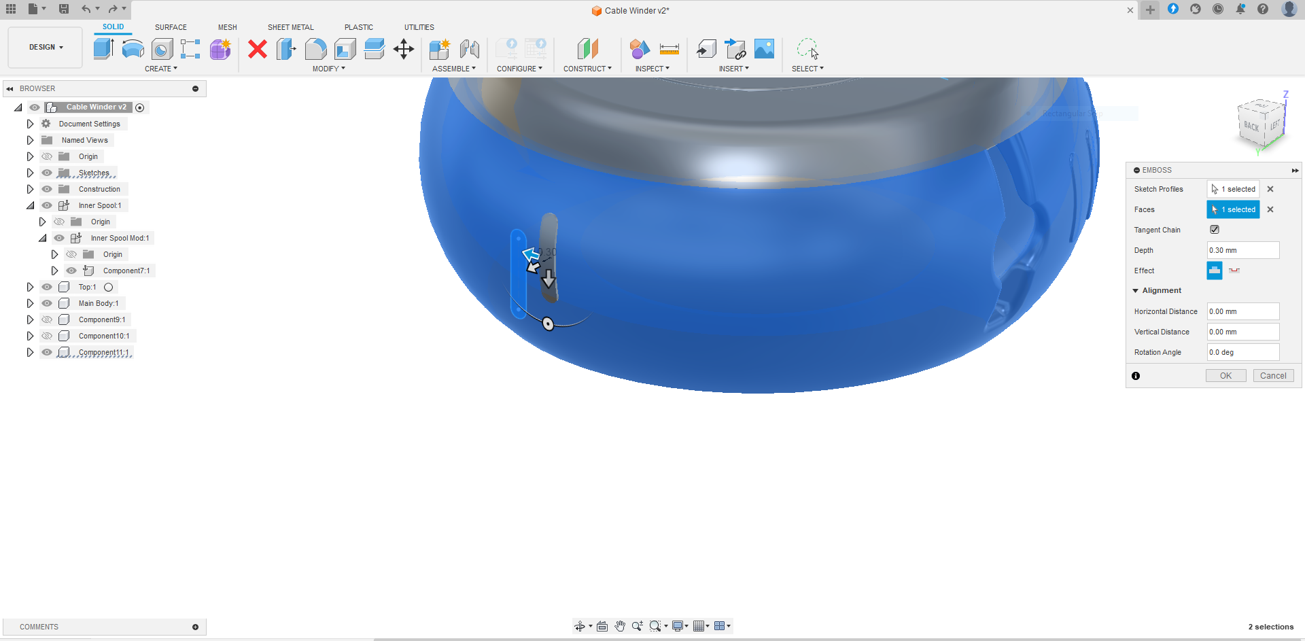This screenshot has width=1305, height=641.
Task: Switch to the SHEET METAL tab
Action: [x=291, y=27]
